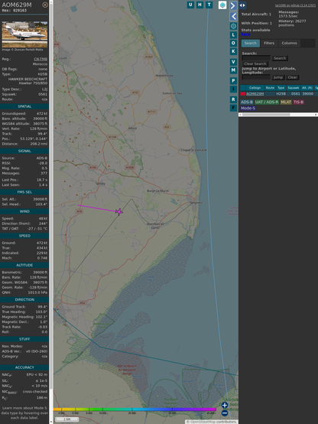Switch to the Filters tab
Viewport: 318px width, 424px height.
[x=269, y=43]
